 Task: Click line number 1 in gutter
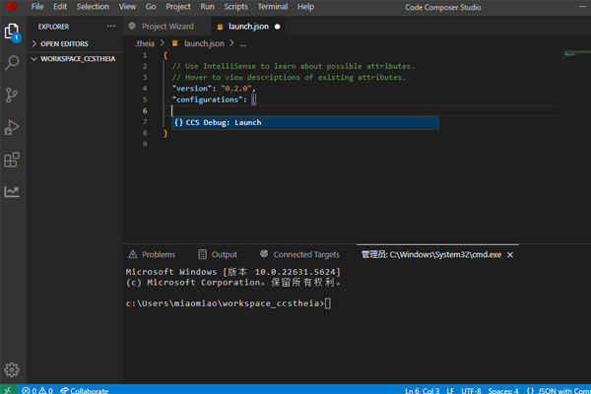tap(145, 55)
